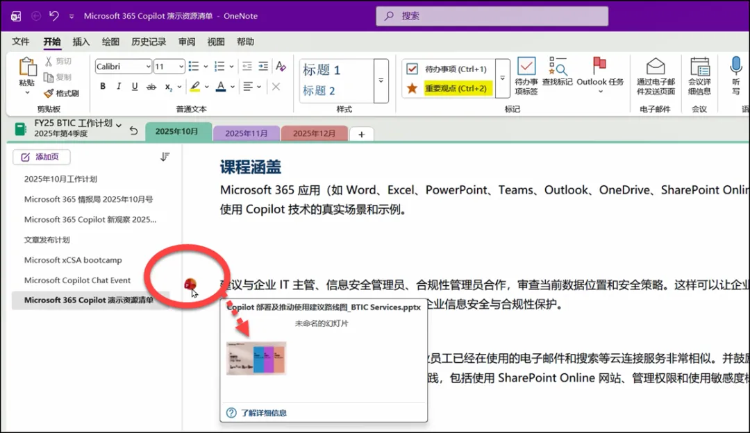Screen dimensions: 750x433
Task: Apply the 标题 2 style
Action: click(319, 91)
